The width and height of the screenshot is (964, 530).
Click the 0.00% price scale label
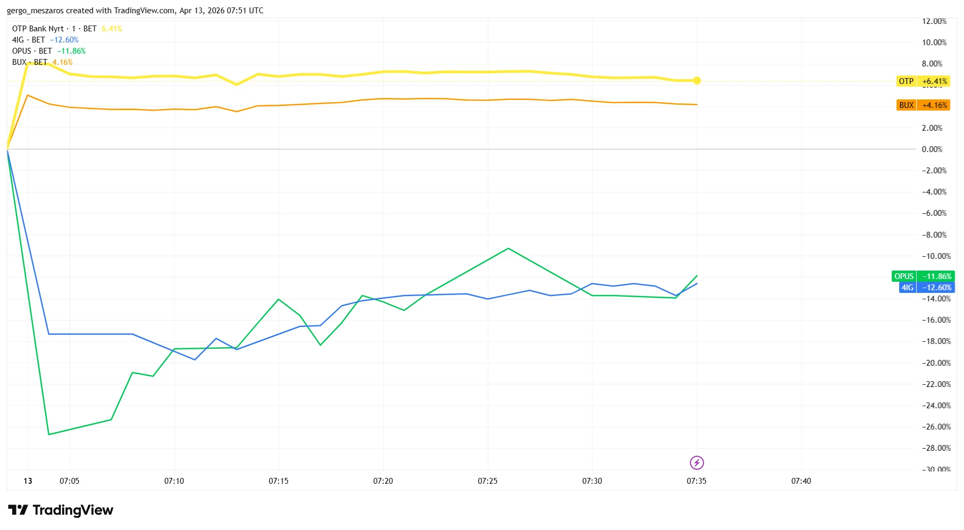coord(932,149)
